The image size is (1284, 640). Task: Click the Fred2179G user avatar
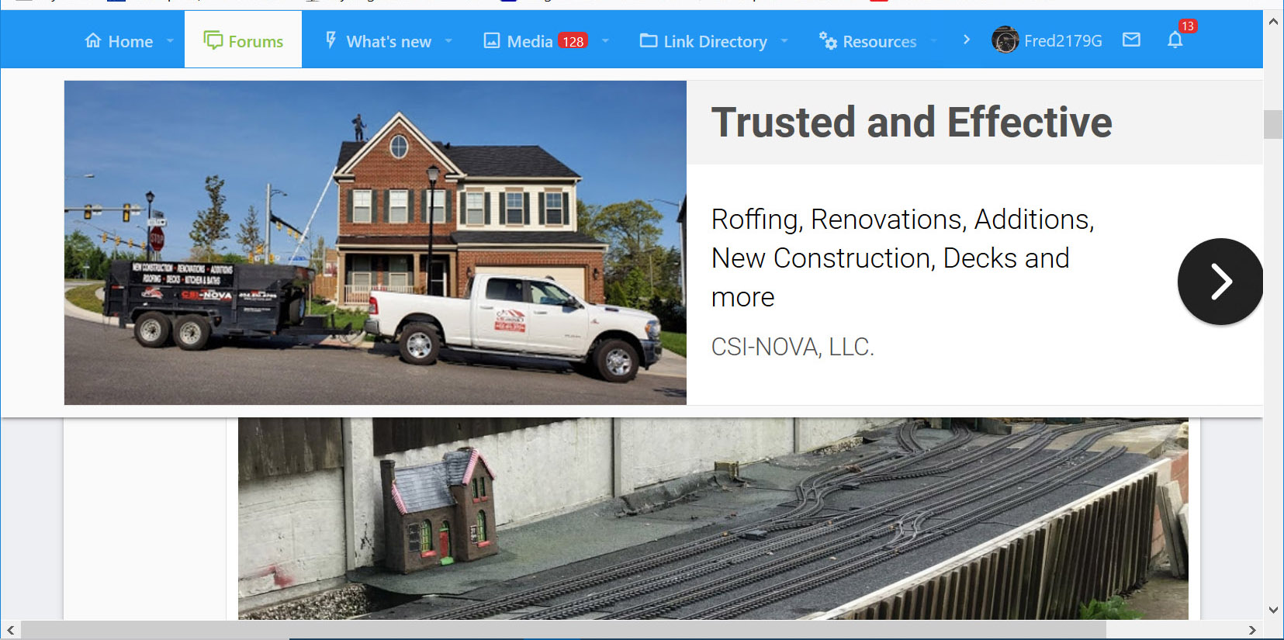tap(1005, 40)
